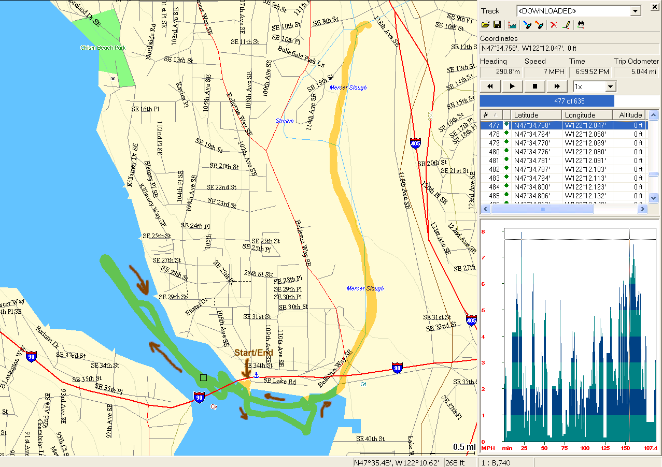
Task: Open the Track name dropdown
Action: (x=636, y=11)
